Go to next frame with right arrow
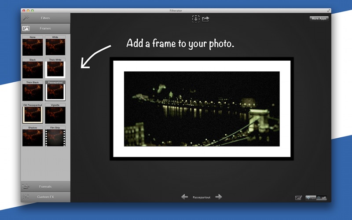Image resolution: width=352 pixels, height=220 pixels. coord(219,197)
